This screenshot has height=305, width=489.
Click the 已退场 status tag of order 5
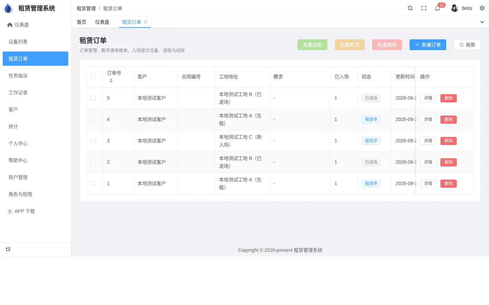(x=371, y=98)
